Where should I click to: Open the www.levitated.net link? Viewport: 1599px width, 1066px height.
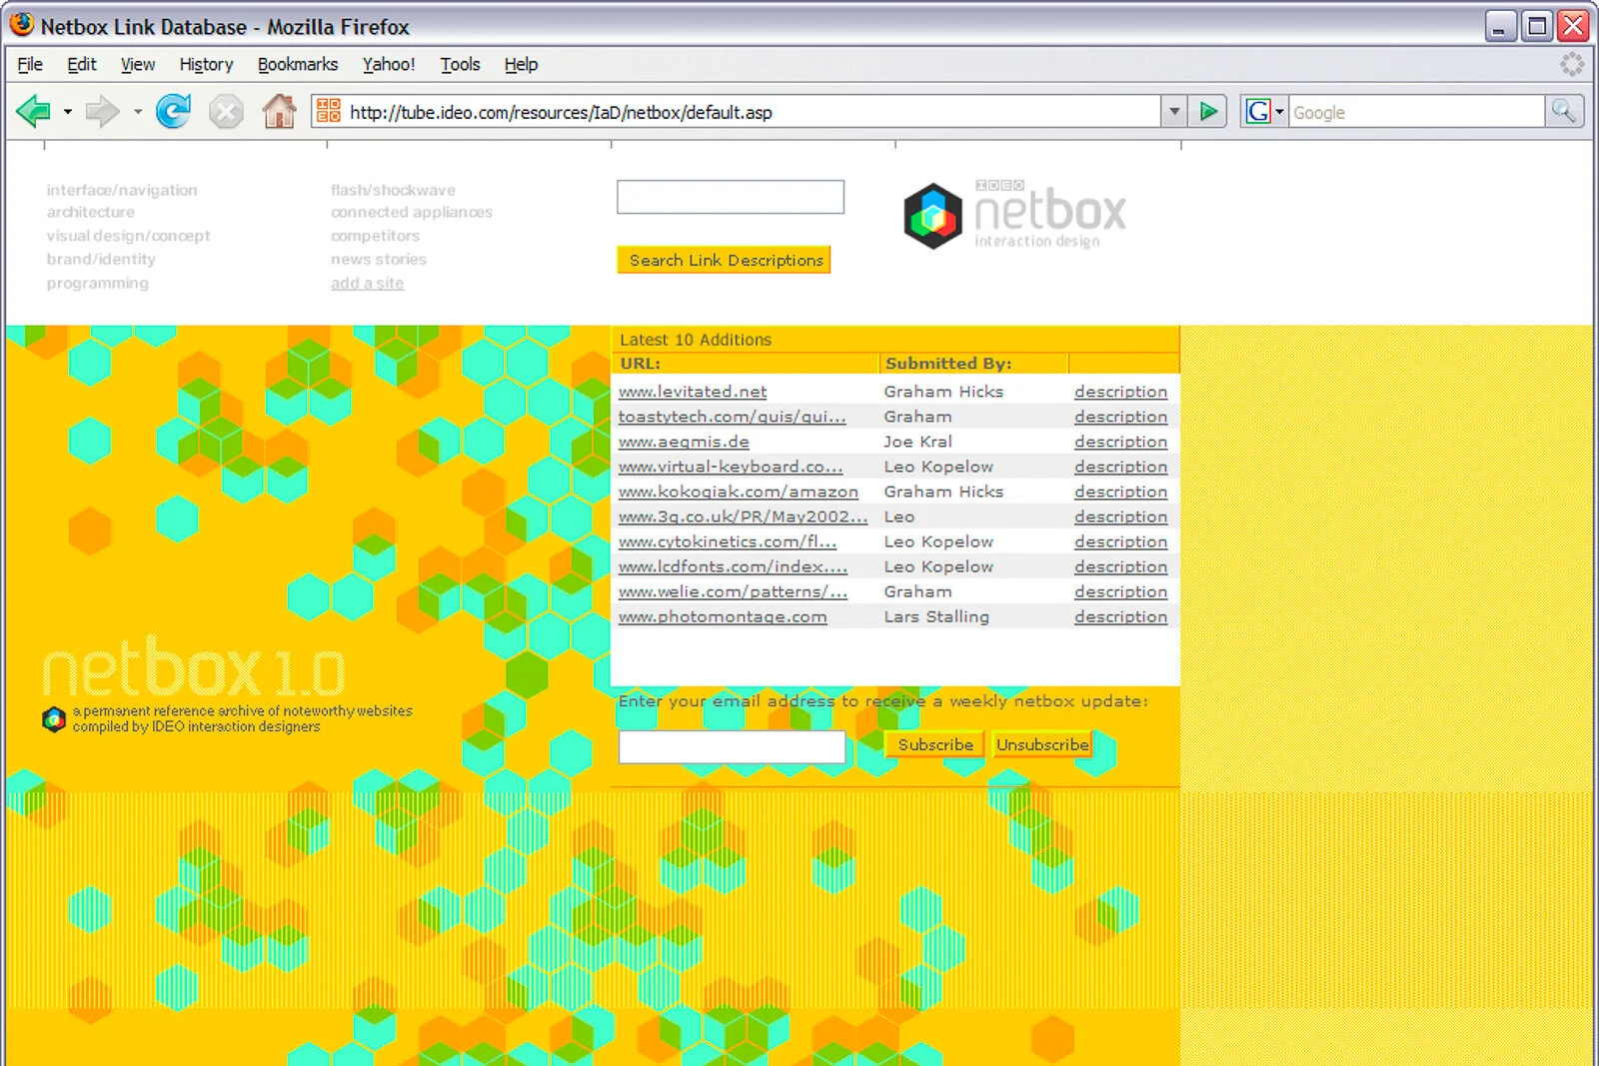(x=693, y=392)
